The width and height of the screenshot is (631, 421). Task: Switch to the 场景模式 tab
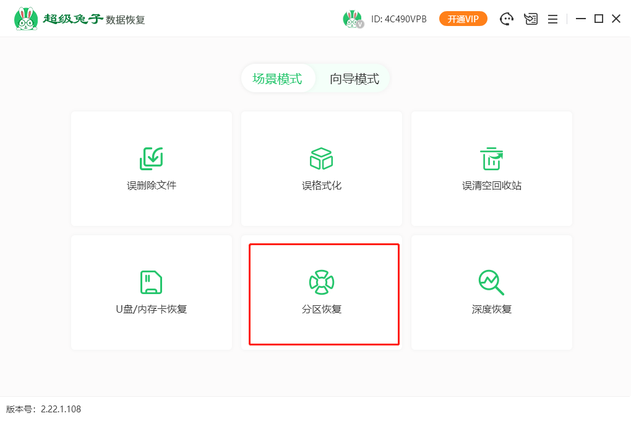point(277,79)
